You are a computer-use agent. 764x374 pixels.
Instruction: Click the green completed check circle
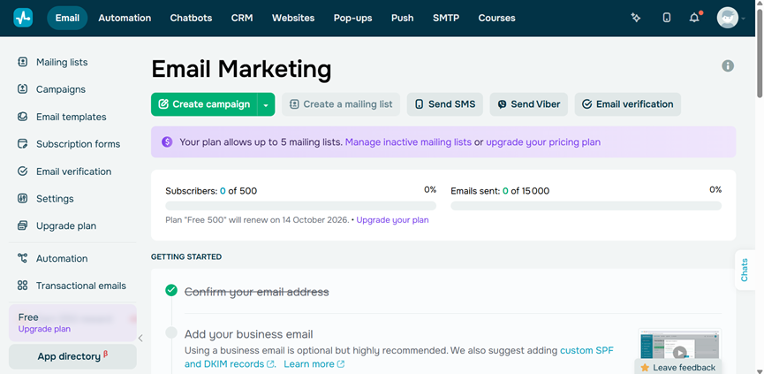(171, 291)
